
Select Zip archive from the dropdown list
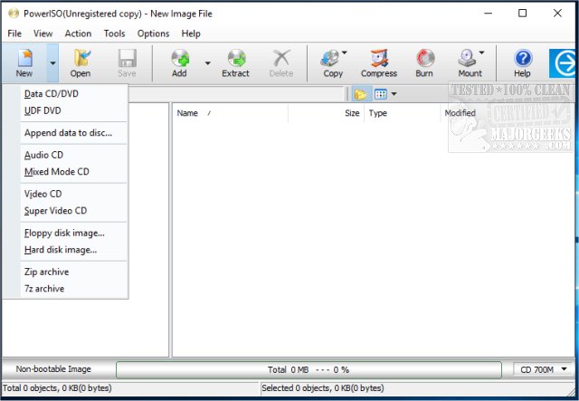pos(46,272)
